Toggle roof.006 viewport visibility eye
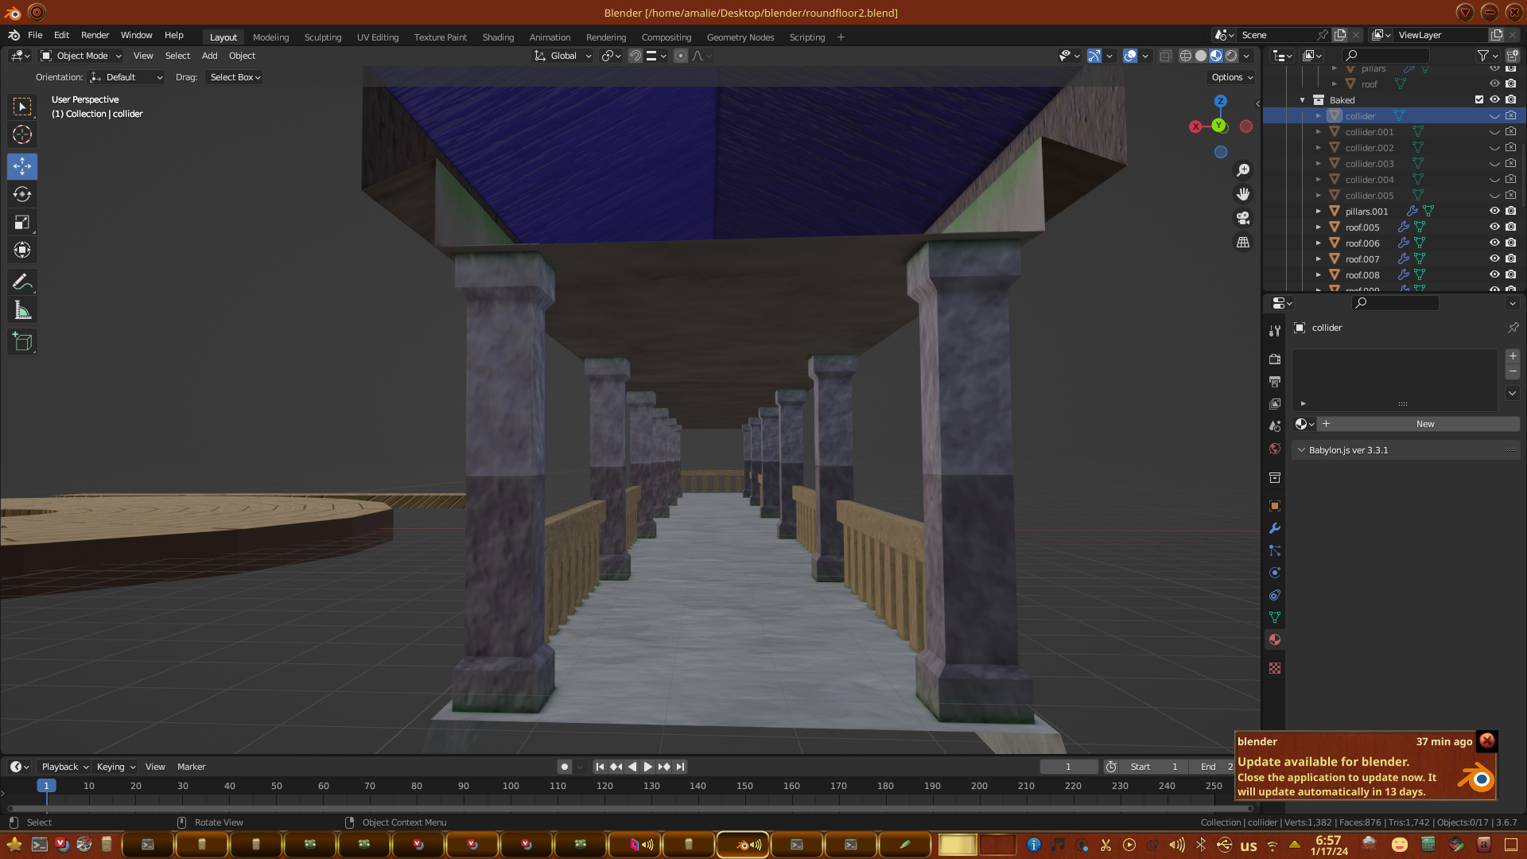Screen dimensions: 1527x859 coord(1494,243)
